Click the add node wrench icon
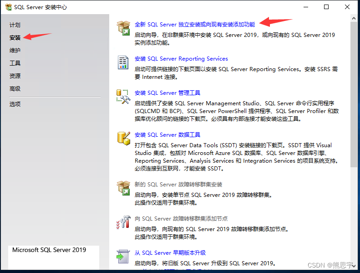The height and width of the screenshot is (273, 360). click(x=123, y=222)
